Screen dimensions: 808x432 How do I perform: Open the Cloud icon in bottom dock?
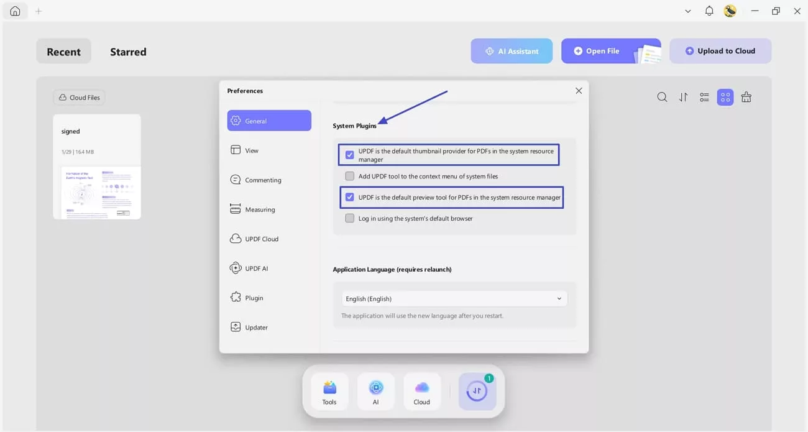[422, 392]
